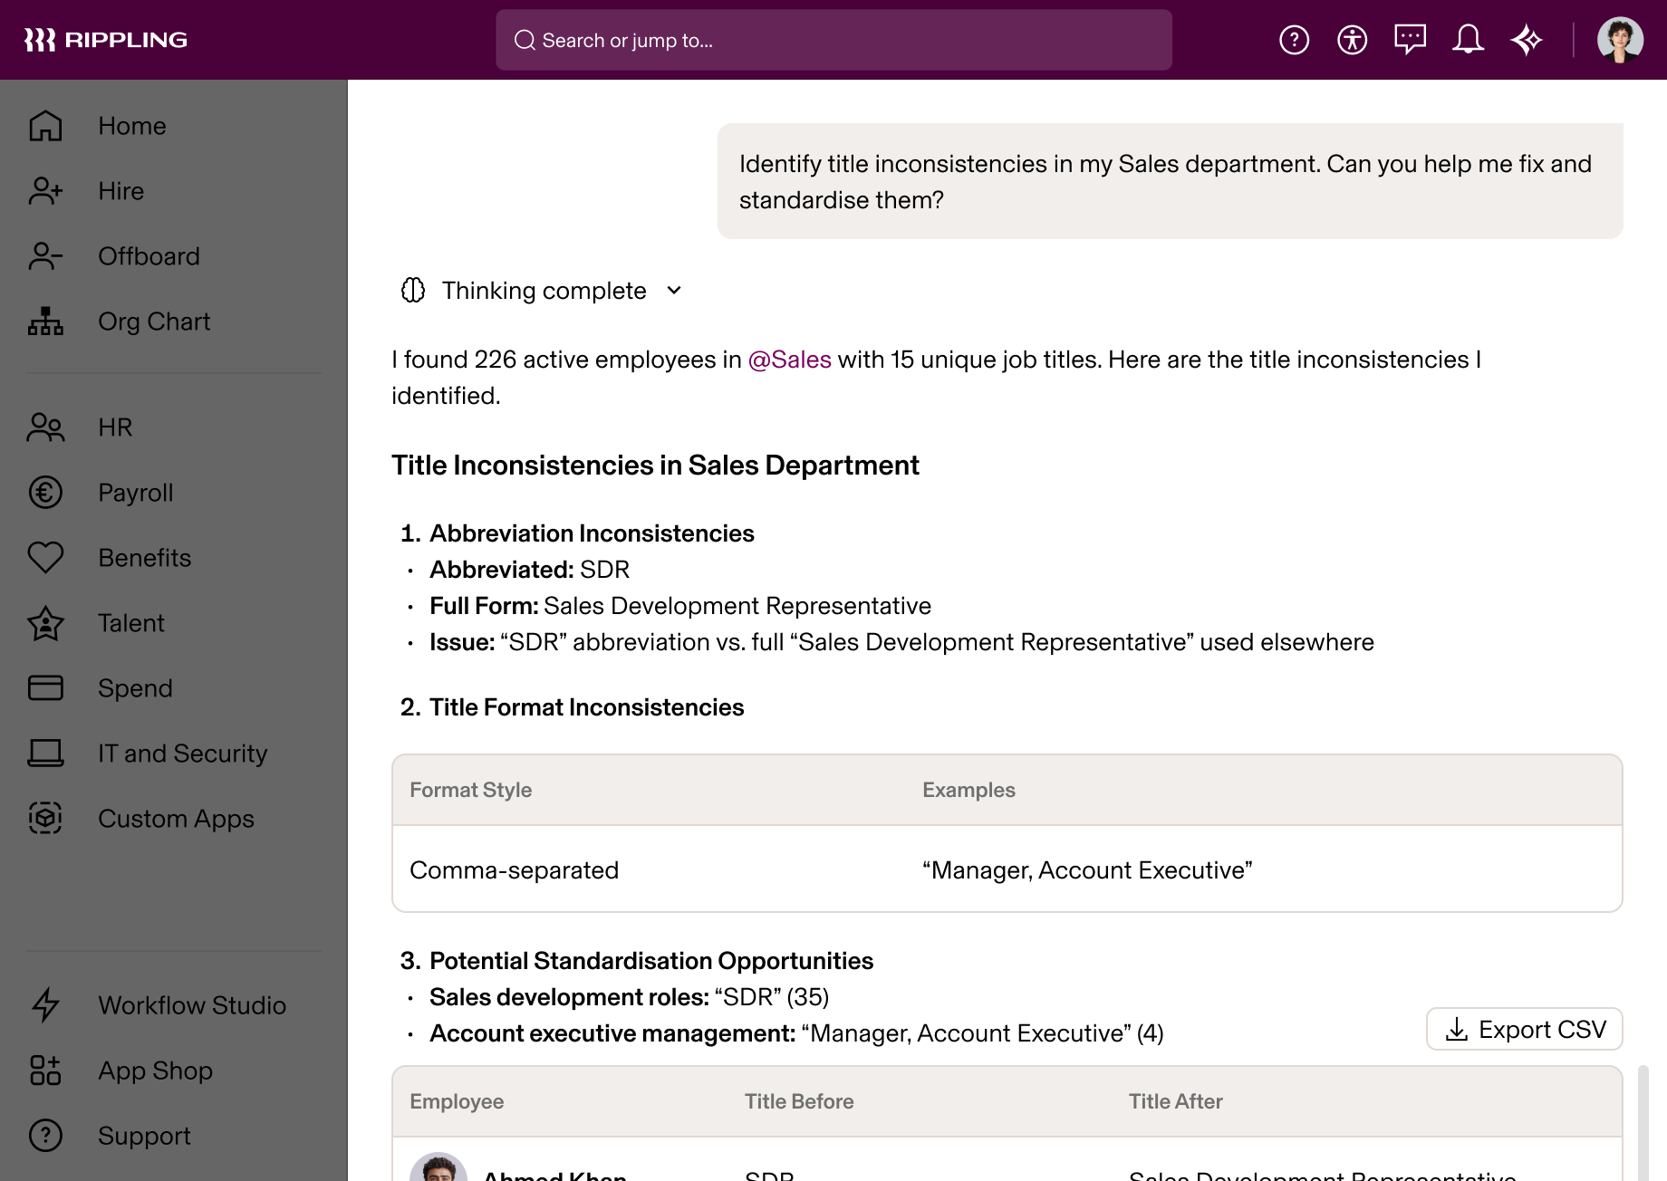Select the Payroll icon in the sidebar
Screen dimensions: 1667x1181
(x=45, y=492)
